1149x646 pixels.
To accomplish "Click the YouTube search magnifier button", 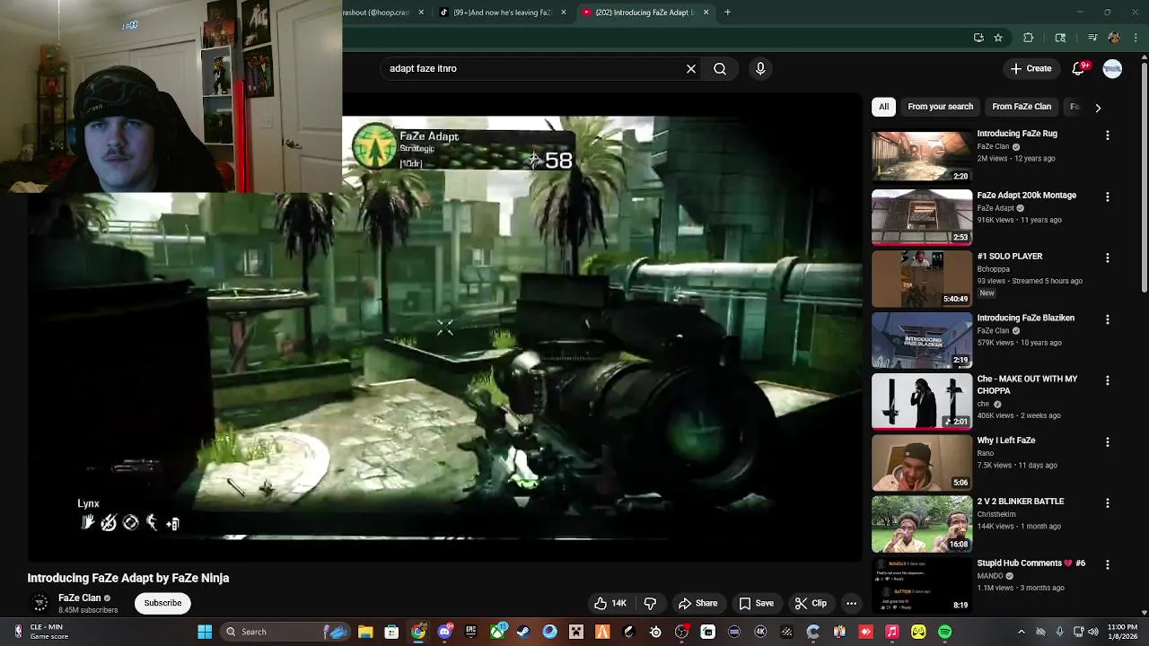I will [x=720, y=68].
